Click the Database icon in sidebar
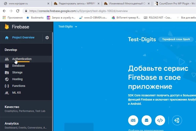This screenshot has width=196, height=131. pos(7,66)
